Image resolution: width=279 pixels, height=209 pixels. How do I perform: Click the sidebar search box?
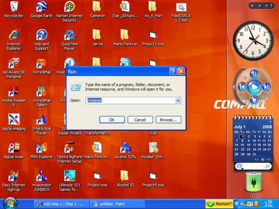tap(252, 166)
